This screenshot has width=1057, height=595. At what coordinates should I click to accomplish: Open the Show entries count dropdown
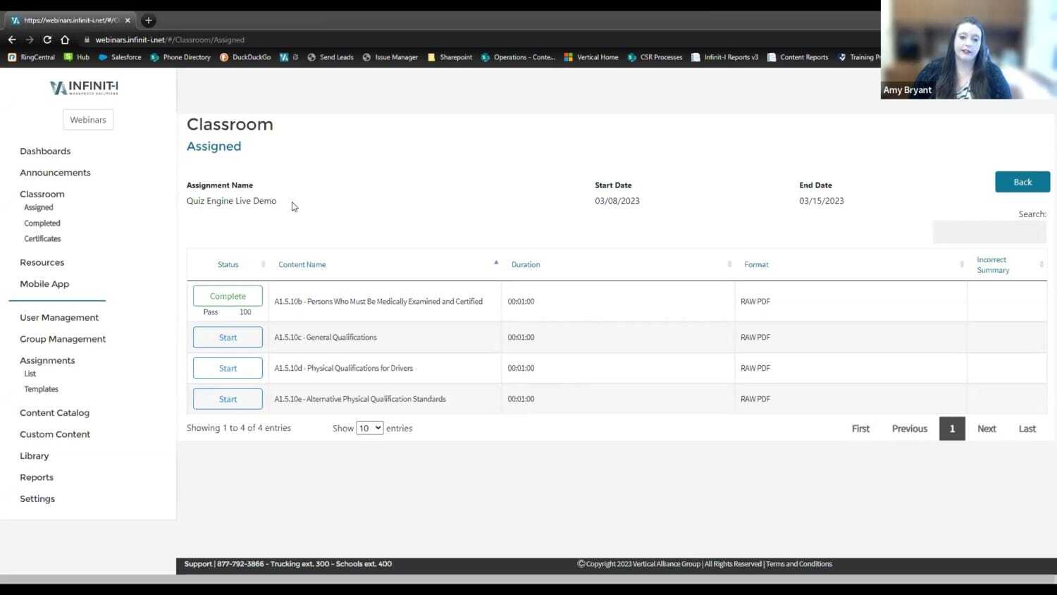pos(369,428)
